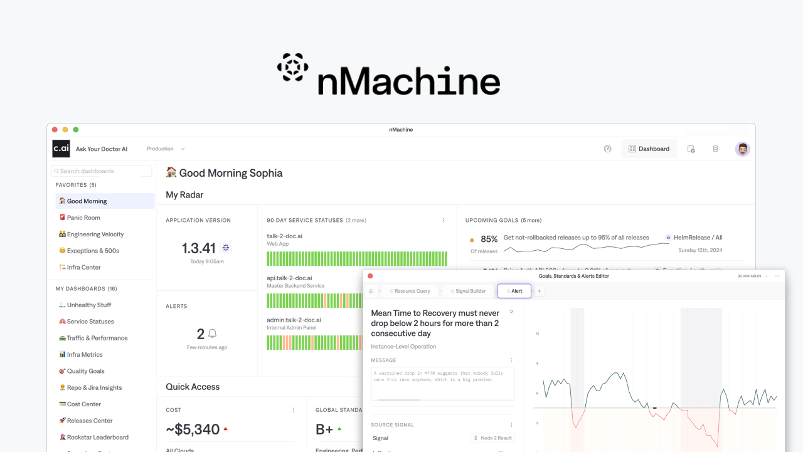This screenshot has height=452, width=803.
Task: Click the goal release trend sparkline
Action: point(586,248)
